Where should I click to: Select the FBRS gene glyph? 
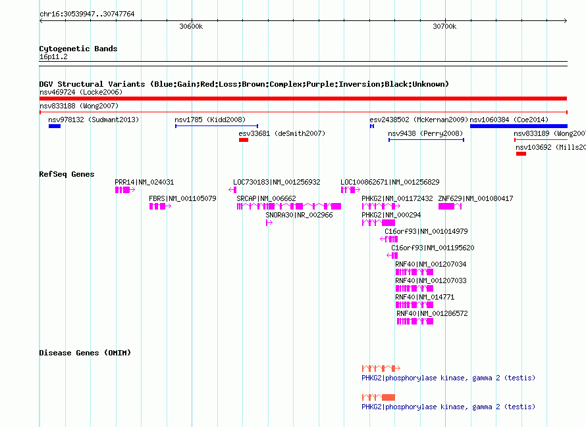point(160,206)
